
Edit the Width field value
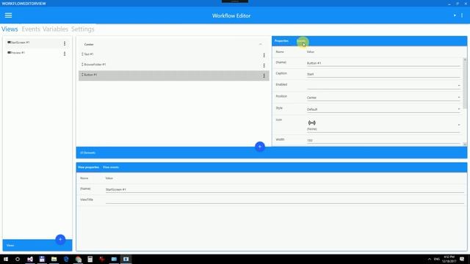(383, 140)
